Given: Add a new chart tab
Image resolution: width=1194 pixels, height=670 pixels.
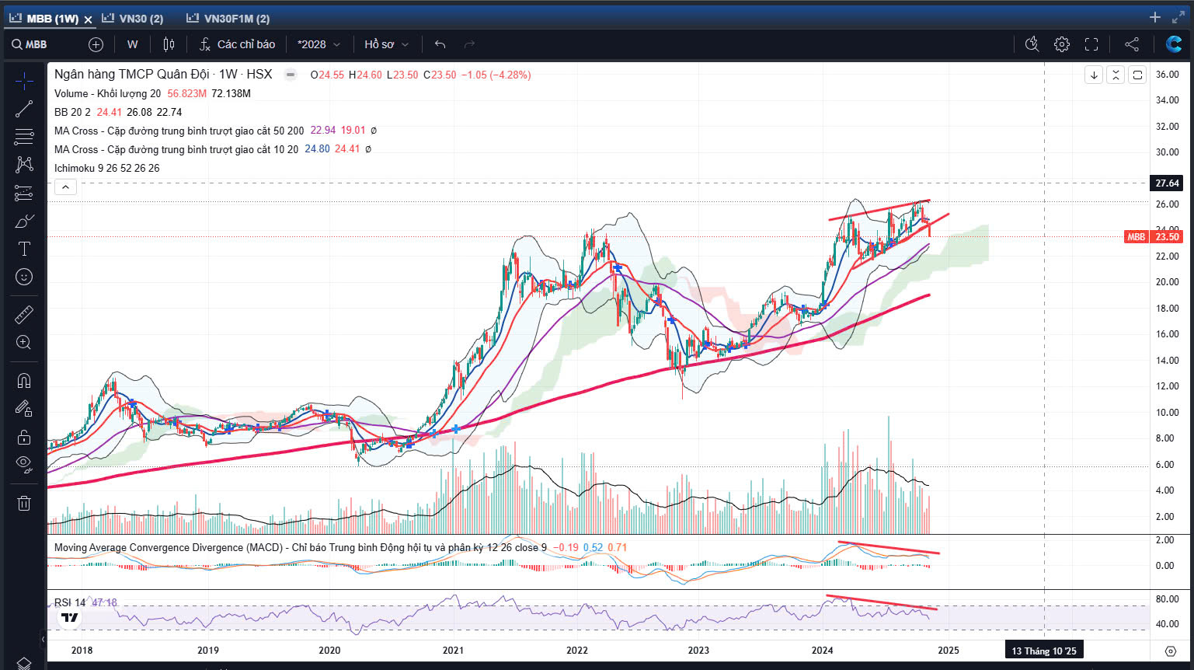Looking at the screenshot, I should point(1155,17).
